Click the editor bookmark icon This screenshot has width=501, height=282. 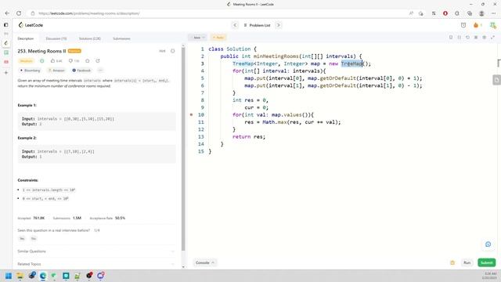451,38
